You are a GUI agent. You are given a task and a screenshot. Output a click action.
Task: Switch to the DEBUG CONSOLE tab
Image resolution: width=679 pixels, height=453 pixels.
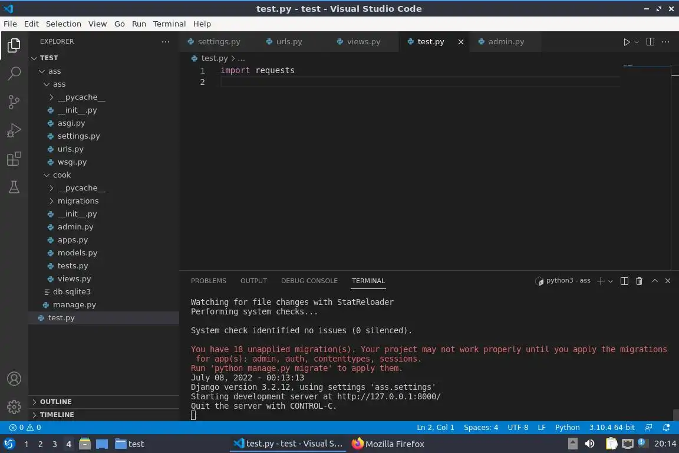tap(309, 281)
